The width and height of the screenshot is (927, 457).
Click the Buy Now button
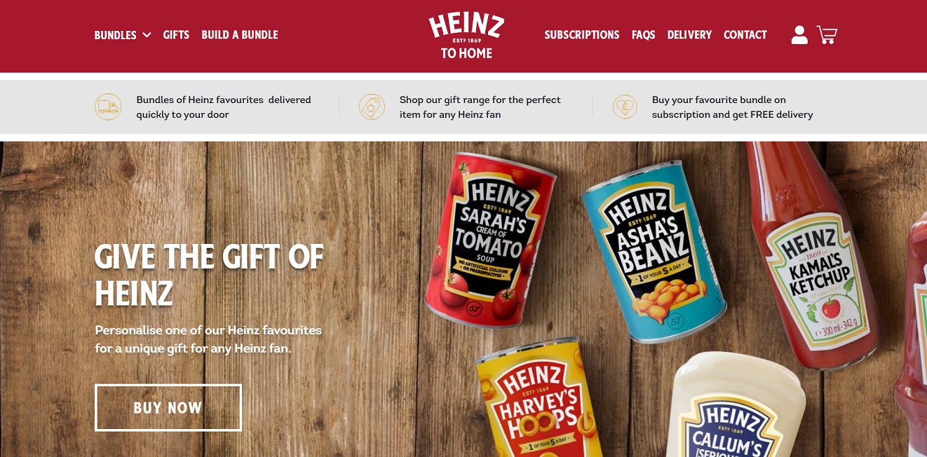click(x=168, y=408)
